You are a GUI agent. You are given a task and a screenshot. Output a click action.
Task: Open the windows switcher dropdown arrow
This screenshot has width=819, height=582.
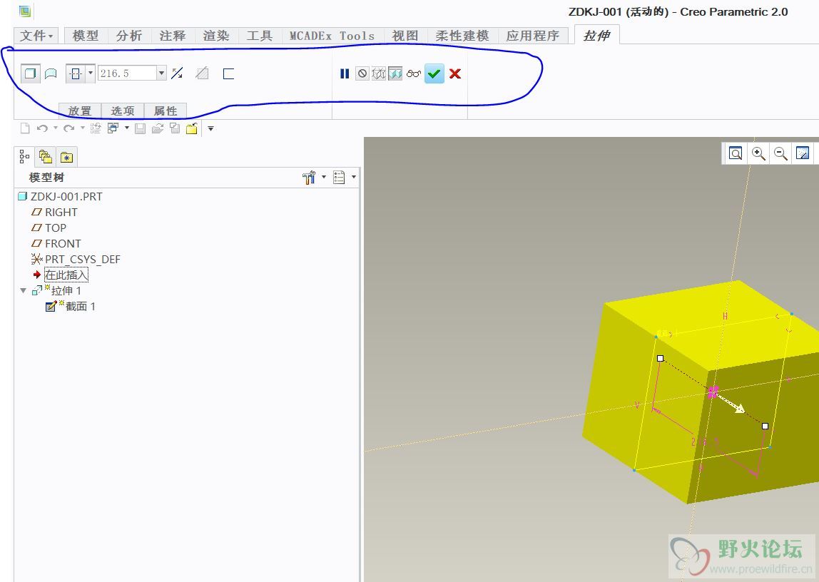coord(127,128)
